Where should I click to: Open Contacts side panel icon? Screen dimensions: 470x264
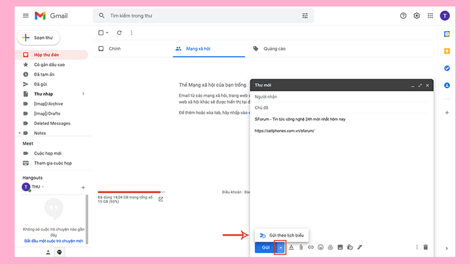pyautogui.click(x=447, y=85)
